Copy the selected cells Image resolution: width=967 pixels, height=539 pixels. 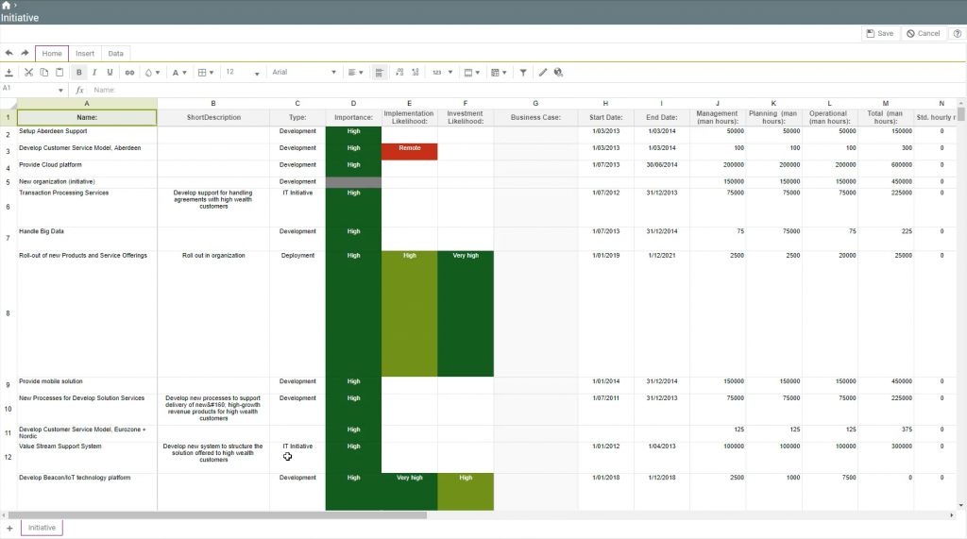click(43, 72)
